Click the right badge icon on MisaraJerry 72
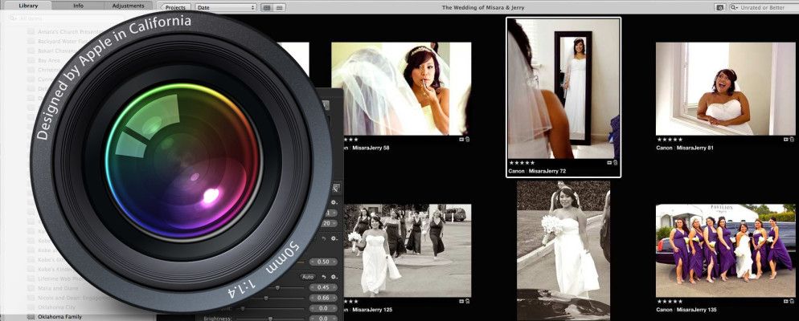This screenshot has height=321, width=799. coord(616,163)
